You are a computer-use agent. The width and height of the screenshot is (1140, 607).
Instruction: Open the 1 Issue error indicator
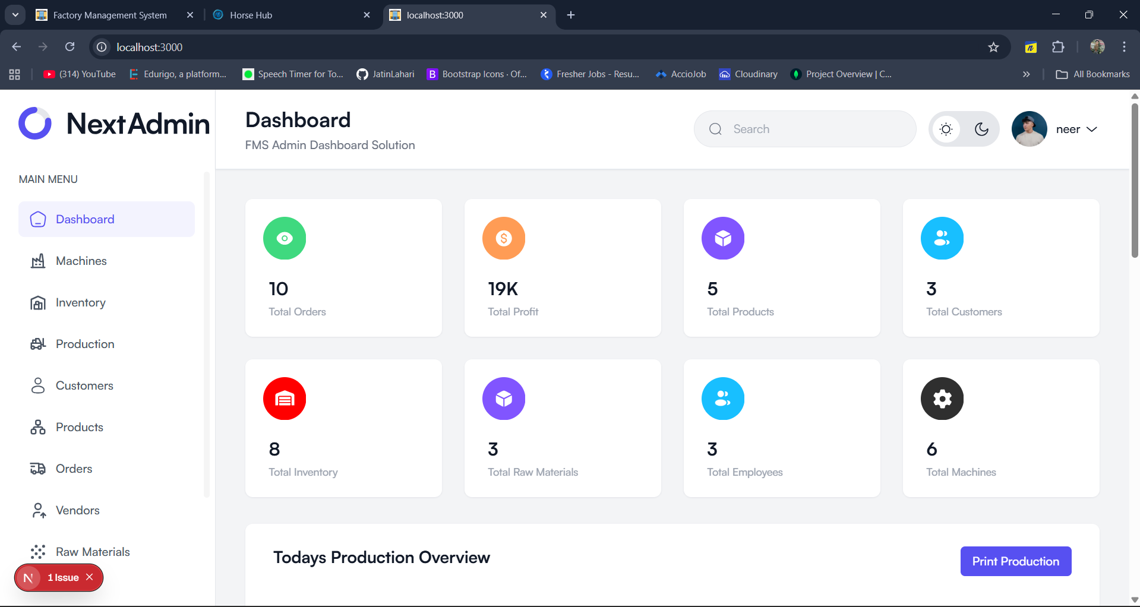pyautogui.click(x=62, y=577)
